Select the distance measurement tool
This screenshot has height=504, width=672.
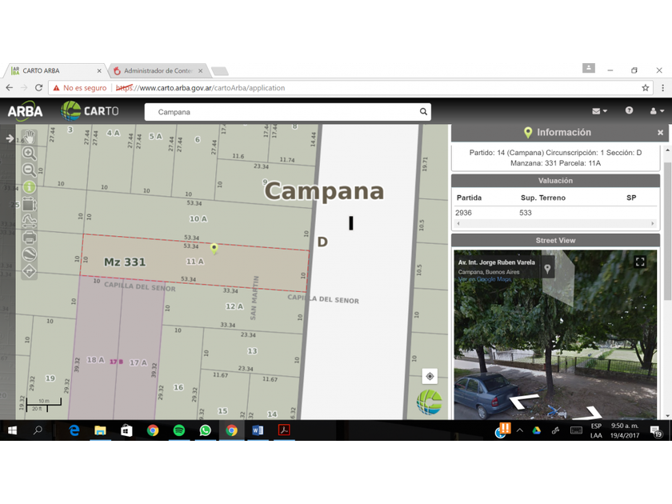click(x=29, y=221)
